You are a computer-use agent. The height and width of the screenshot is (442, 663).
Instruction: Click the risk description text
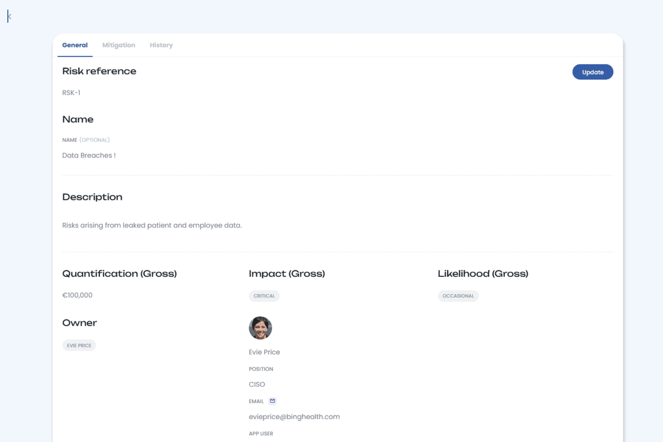tap(152, 225)
